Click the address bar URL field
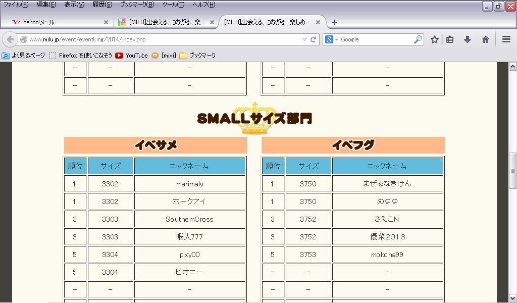517x303 pixels. coord(165,39)
